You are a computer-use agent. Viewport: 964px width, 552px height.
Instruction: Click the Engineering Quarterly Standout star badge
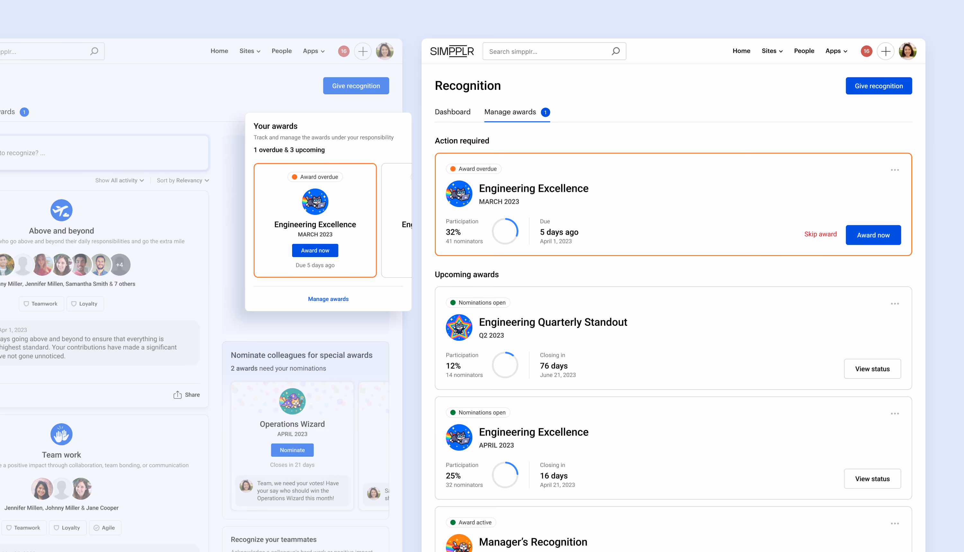tap(459, 328)
